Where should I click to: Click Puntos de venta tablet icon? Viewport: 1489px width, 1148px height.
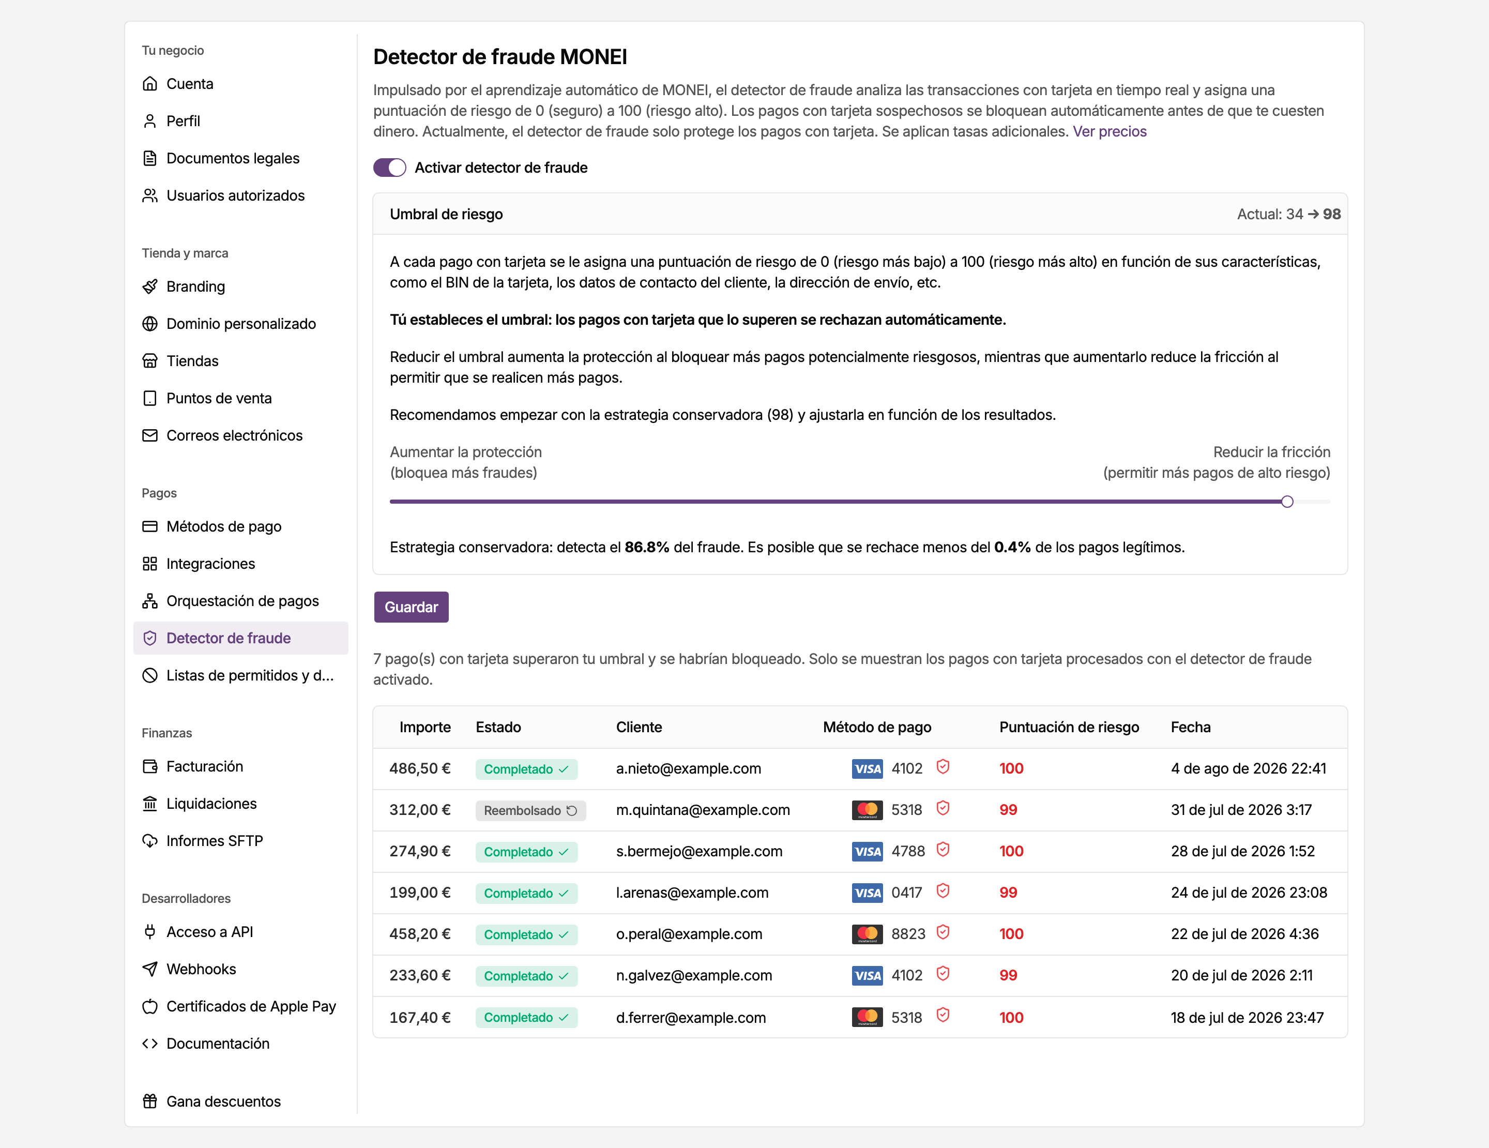150,398
